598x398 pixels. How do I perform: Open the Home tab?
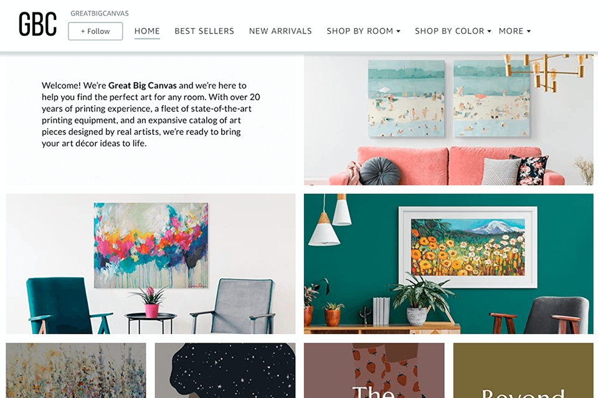point(147,31)
